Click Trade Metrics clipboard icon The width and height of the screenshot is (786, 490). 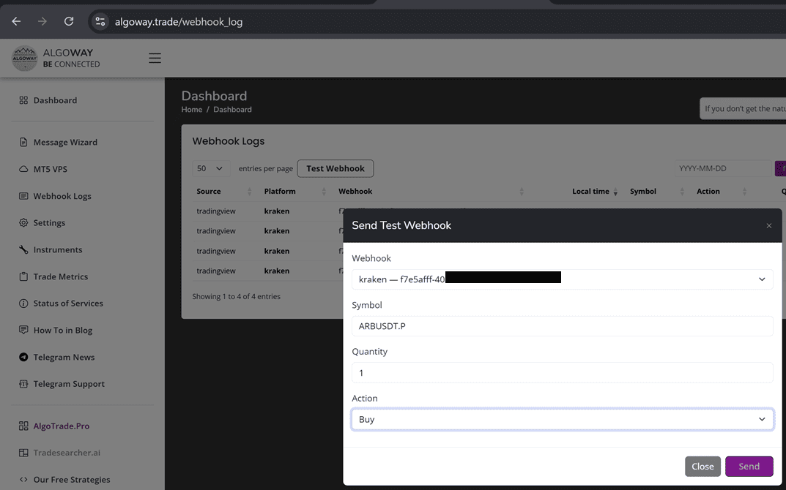click(x=23, y=276)
